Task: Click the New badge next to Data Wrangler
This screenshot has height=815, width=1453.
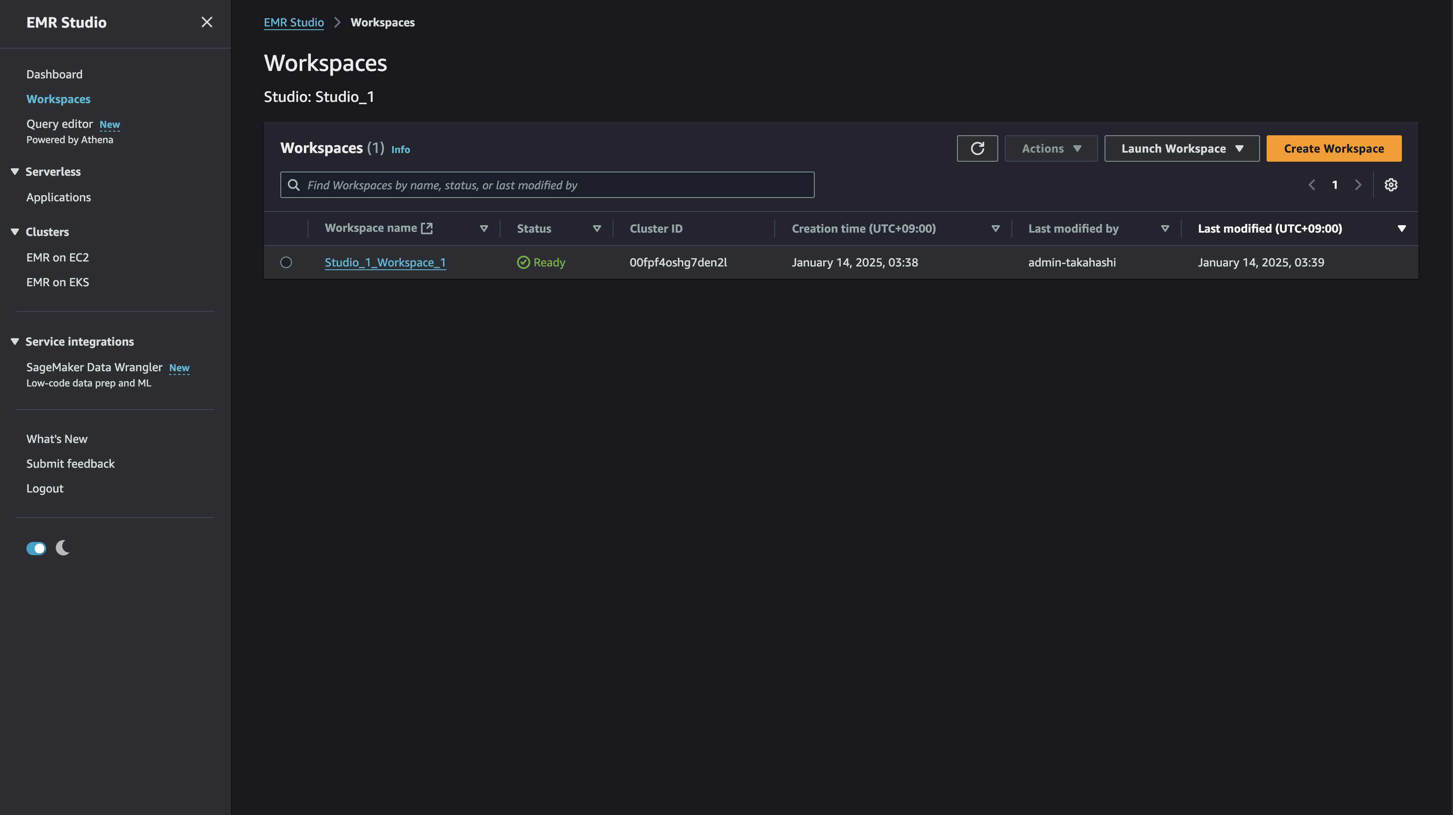Action: [179, 367]
